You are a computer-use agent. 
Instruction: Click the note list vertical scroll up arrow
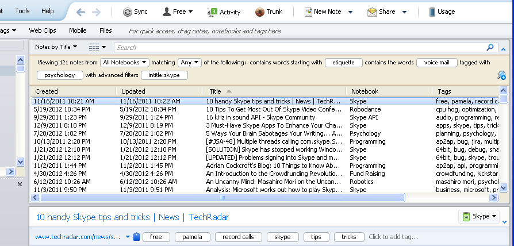[503, 90]
